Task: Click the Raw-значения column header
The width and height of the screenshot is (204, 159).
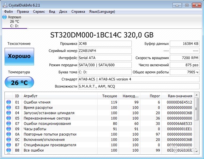Action: [178, 96]
